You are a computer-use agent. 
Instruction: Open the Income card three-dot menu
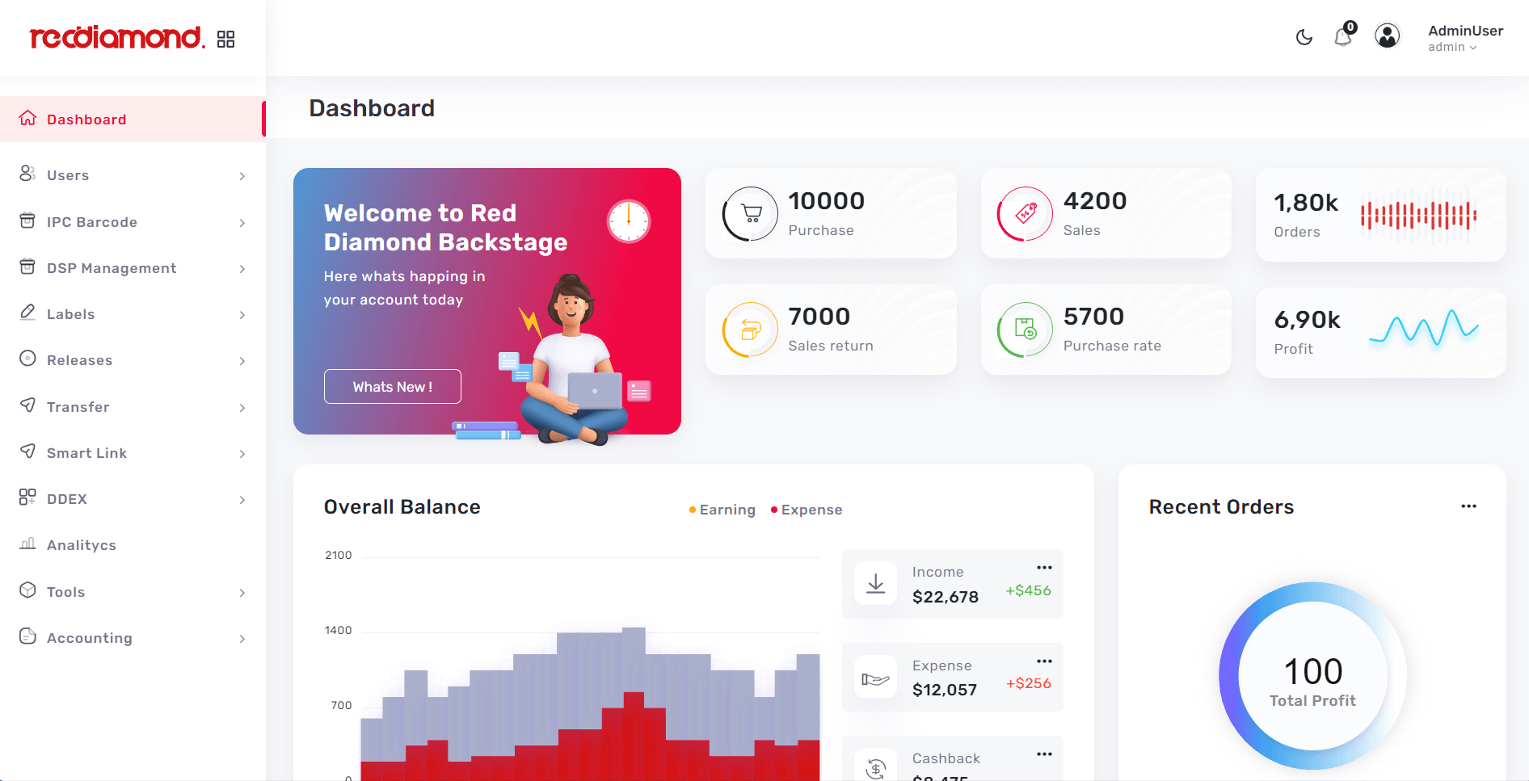tap(1044, 568)
